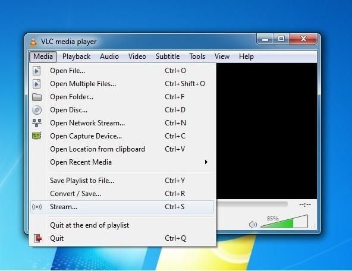Screen dimensions: 352x271
Task: Click the broadcast icon beside Stream
Action: point(37,207)
